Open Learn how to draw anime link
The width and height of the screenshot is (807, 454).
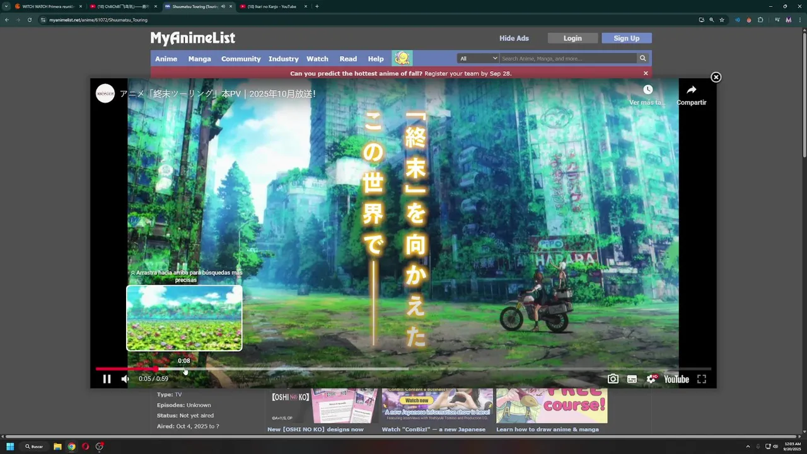[x=547, y=429]
